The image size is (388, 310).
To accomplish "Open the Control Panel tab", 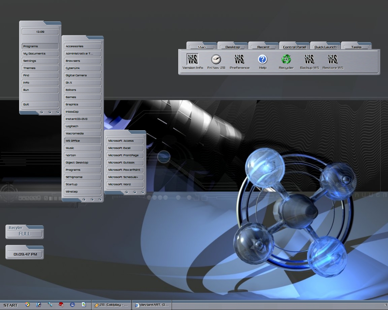I will pos(294,47).
